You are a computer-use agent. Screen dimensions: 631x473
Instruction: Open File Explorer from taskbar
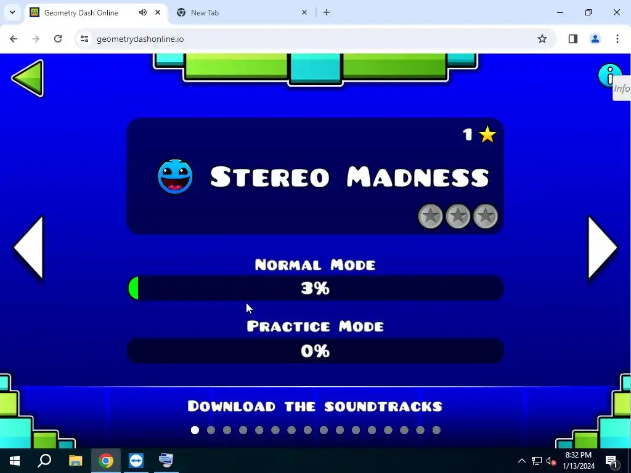(x=75, y=461)
